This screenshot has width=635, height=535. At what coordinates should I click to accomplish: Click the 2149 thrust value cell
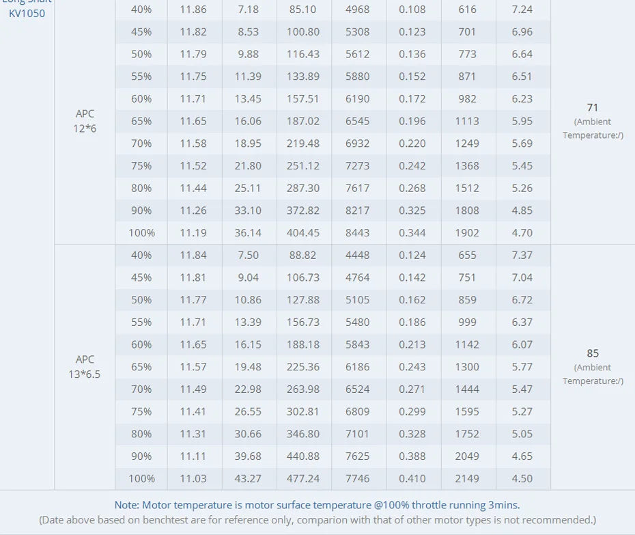coord(467,479)
